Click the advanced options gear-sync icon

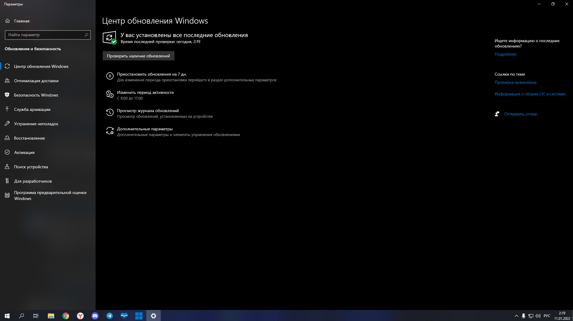110,131
